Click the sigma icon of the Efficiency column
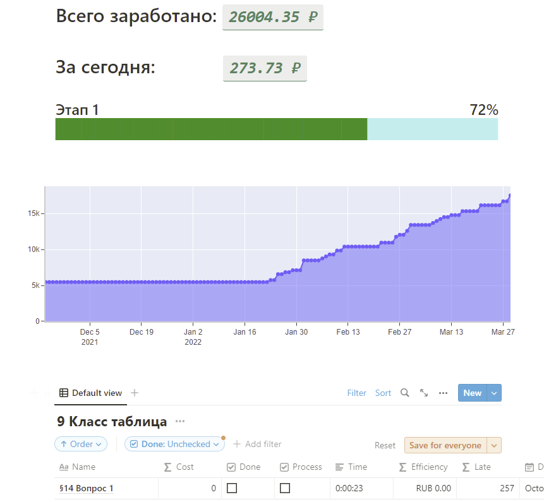This screenshot has width=544, height=502. point(402,467)
